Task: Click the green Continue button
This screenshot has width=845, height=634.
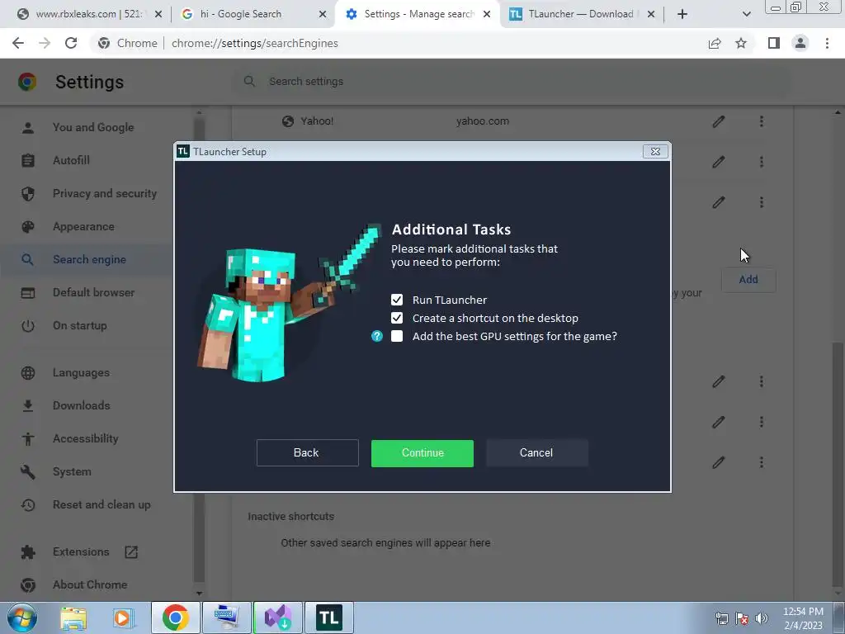Action: click(422, 453)
